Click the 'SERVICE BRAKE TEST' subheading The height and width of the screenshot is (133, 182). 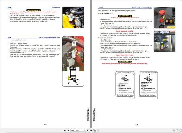(105, 38)
